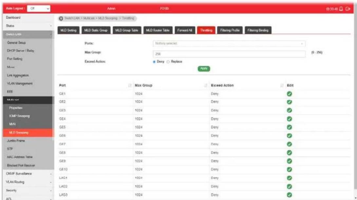Select the Replace exceed action radio
Screen dimensions: 357x200
click(168, 62)
